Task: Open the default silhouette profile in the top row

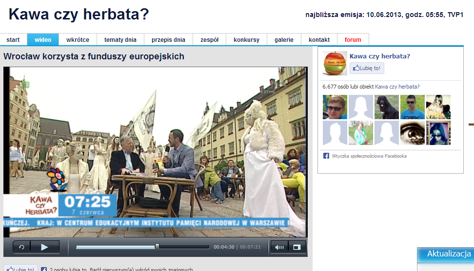Action: [361, 107]
